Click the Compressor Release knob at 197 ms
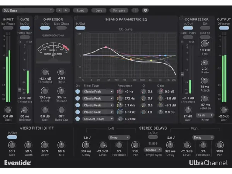 pos(205,99)
